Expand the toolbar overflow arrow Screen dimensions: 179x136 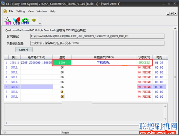pos(40,24)
